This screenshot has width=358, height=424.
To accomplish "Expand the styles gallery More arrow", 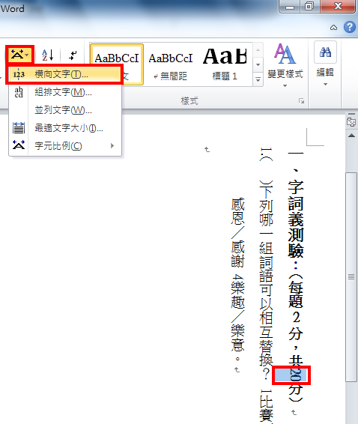I will 258,80.
